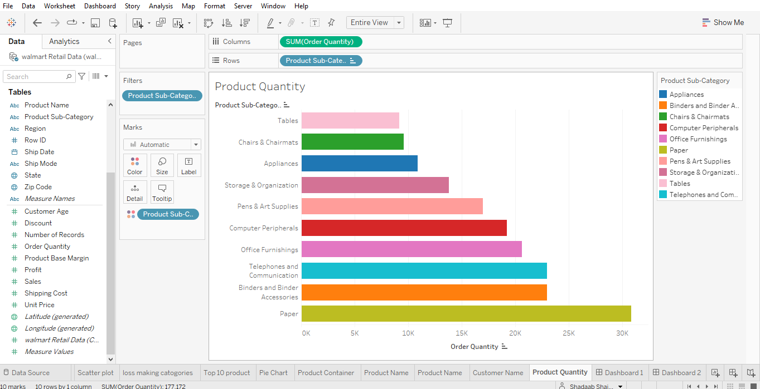Screen dimensions: 760x389
Task: Click the Show Sheet Sorter grid icon
Action: 730,386
